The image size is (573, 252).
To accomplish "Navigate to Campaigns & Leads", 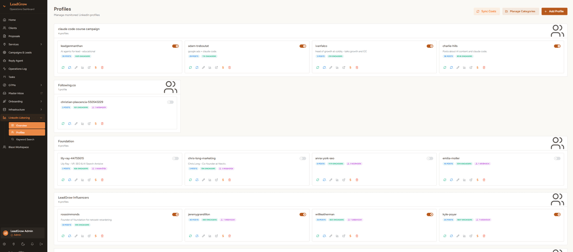I will 23,52.
